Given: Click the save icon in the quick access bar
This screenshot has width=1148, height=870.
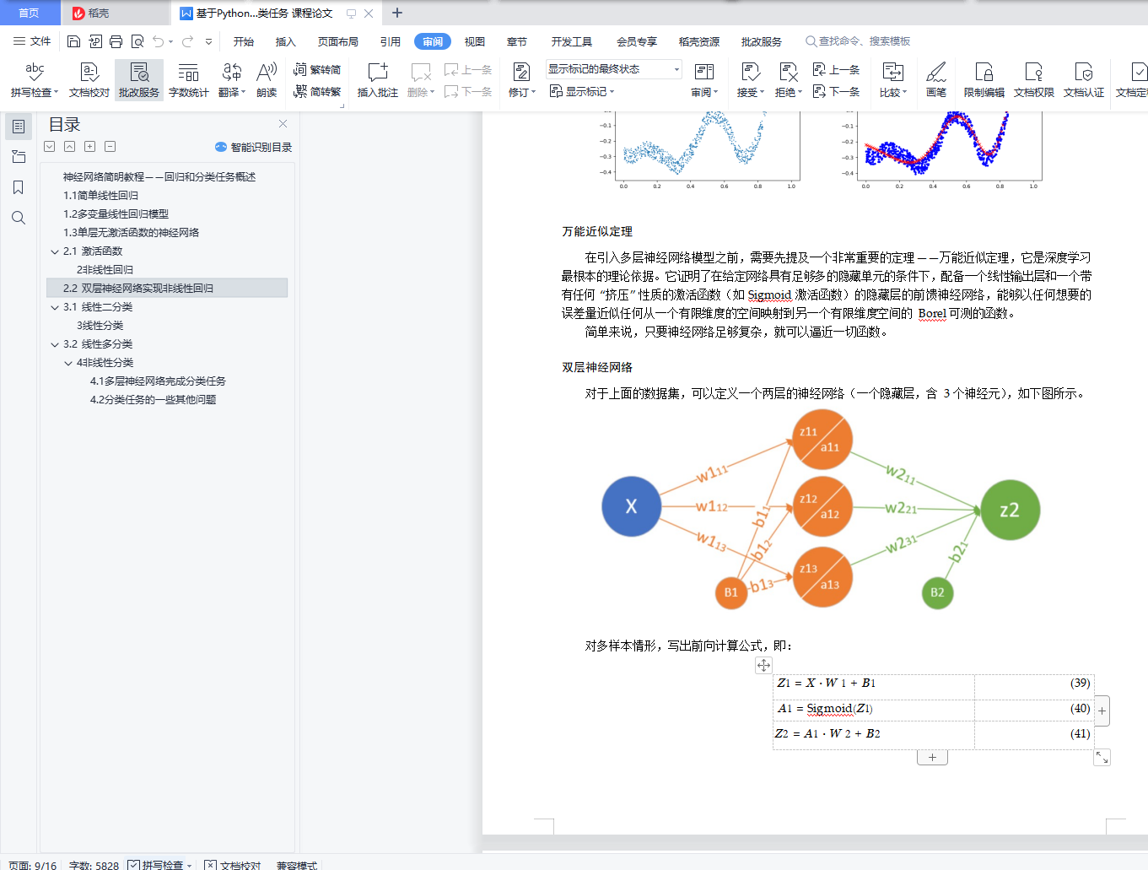Looking at the screenshot, I should tap(74, 41).
